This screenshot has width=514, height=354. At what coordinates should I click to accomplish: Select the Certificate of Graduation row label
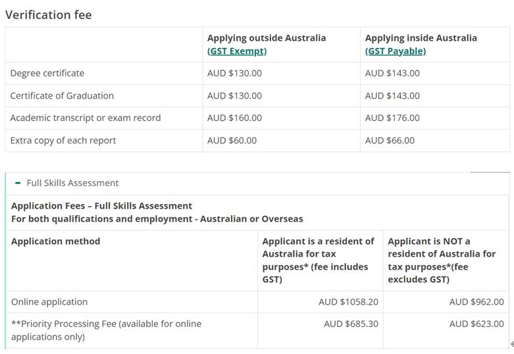[62, 95]
